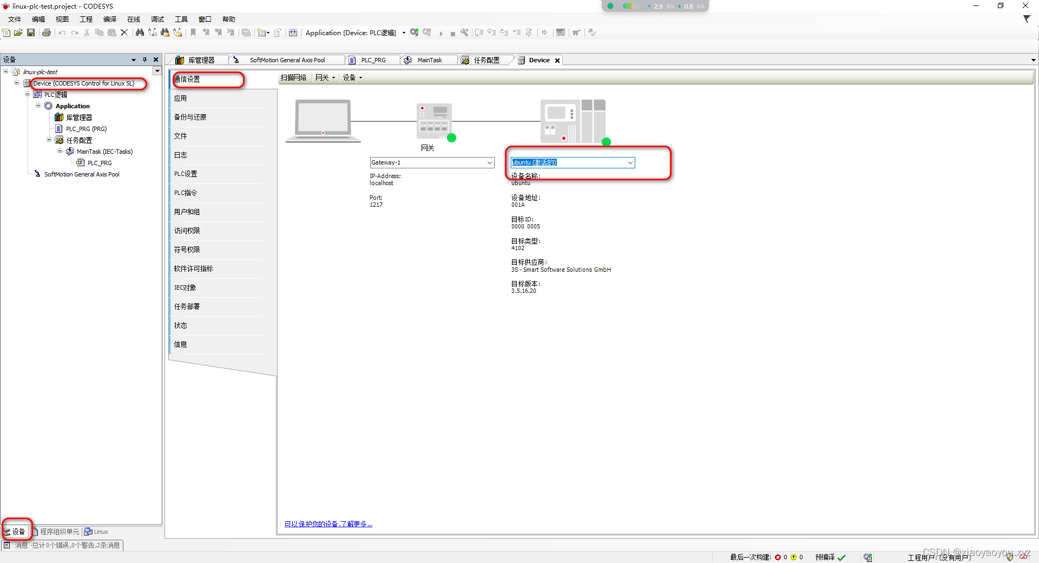Click the New Project toolbar icon
This screenshot has width=1039, height=563.
pyautogui.click(x=6, y=32)
